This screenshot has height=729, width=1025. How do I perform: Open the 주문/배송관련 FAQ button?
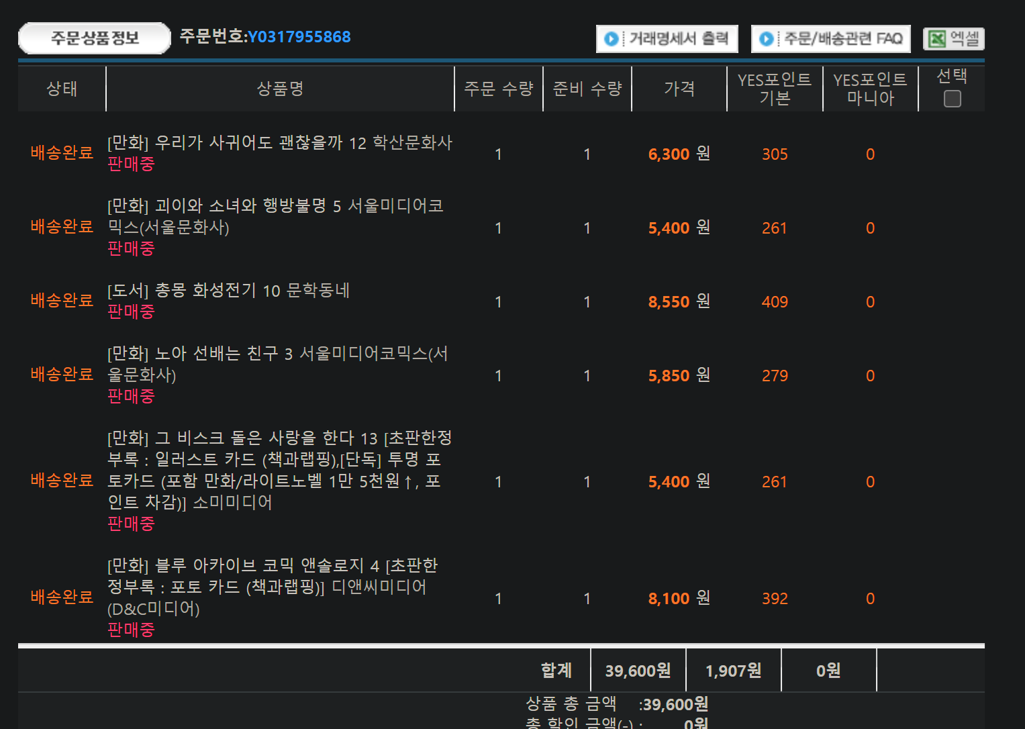click(x=830, y=39)
